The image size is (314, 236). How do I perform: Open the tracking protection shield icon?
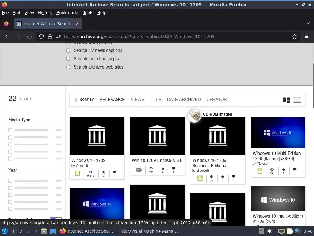(41, 37)
